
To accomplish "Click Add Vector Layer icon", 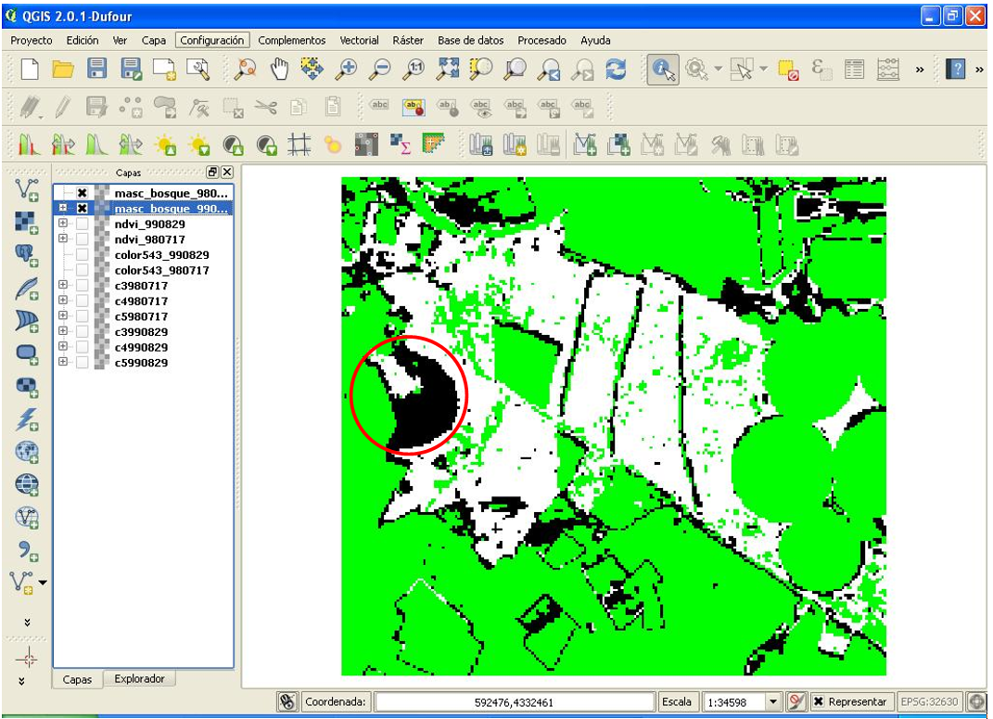I will 27,190.
